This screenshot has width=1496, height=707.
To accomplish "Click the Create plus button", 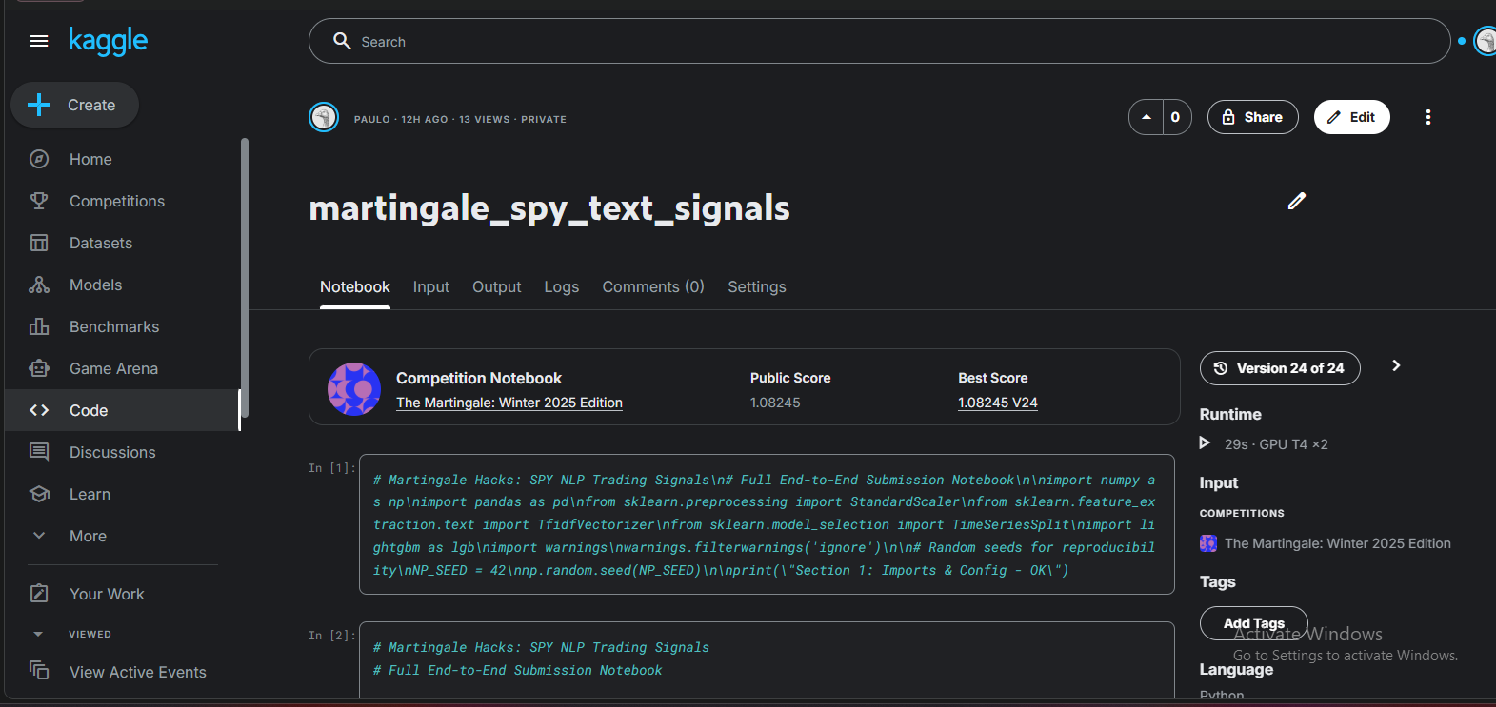I will coord(74,105).
